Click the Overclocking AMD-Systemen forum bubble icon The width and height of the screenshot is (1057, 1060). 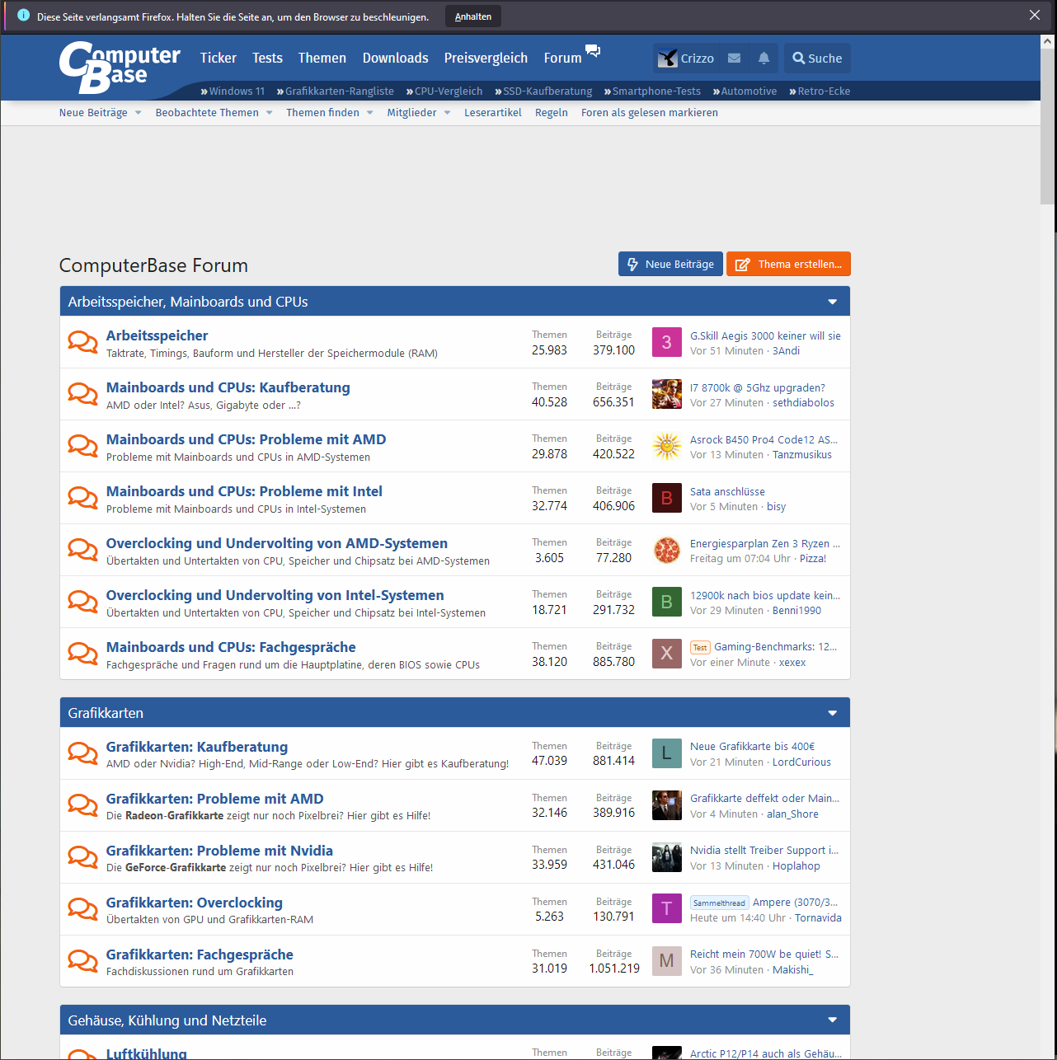(82, 549)
